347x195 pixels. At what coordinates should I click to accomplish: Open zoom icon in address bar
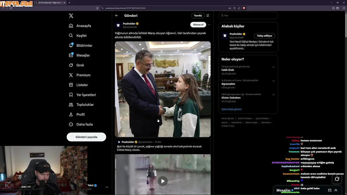234,8
